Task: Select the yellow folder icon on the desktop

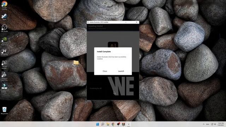Action: (x=76, y=62)
